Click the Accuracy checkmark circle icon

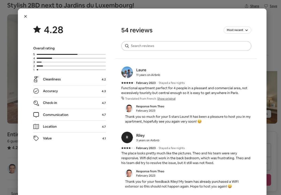[36, 91]
